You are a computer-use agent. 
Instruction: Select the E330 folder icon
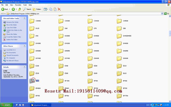[32, 66]
